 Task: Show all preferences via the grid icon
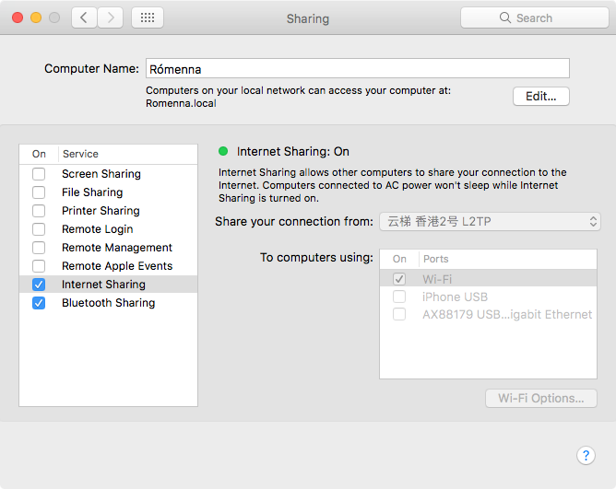tap(148, 17)
